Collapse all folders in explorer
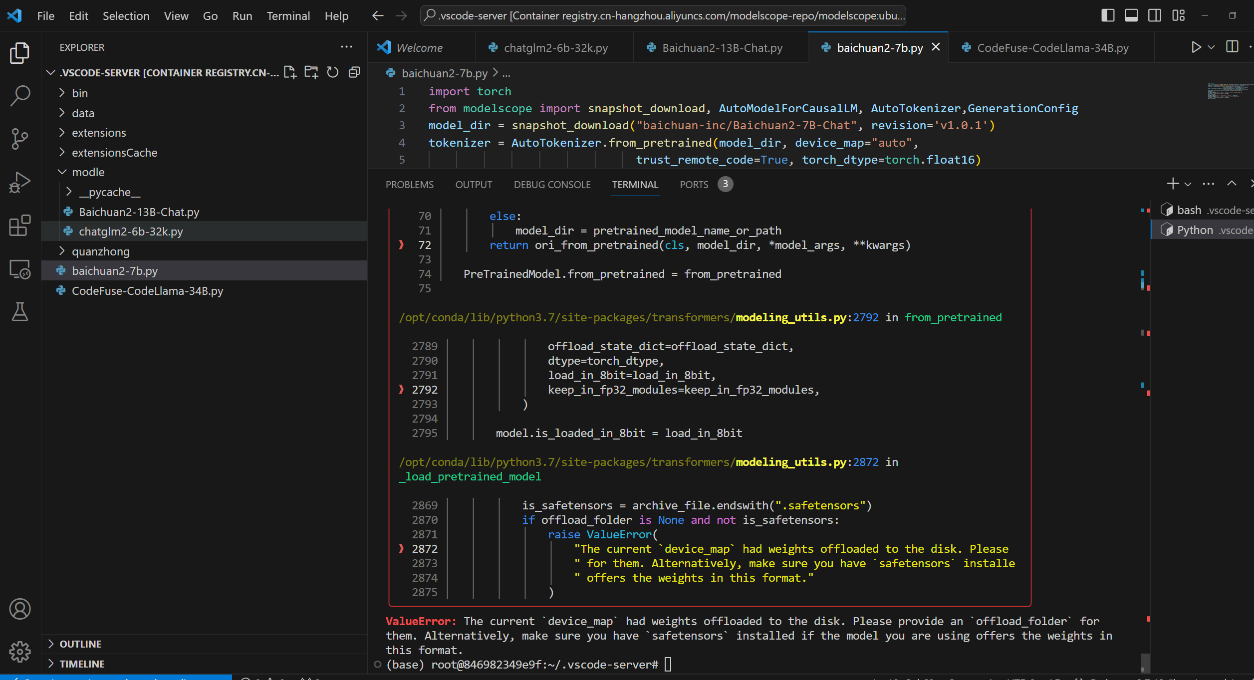The image size is (1254, 680). pos(354,73)
